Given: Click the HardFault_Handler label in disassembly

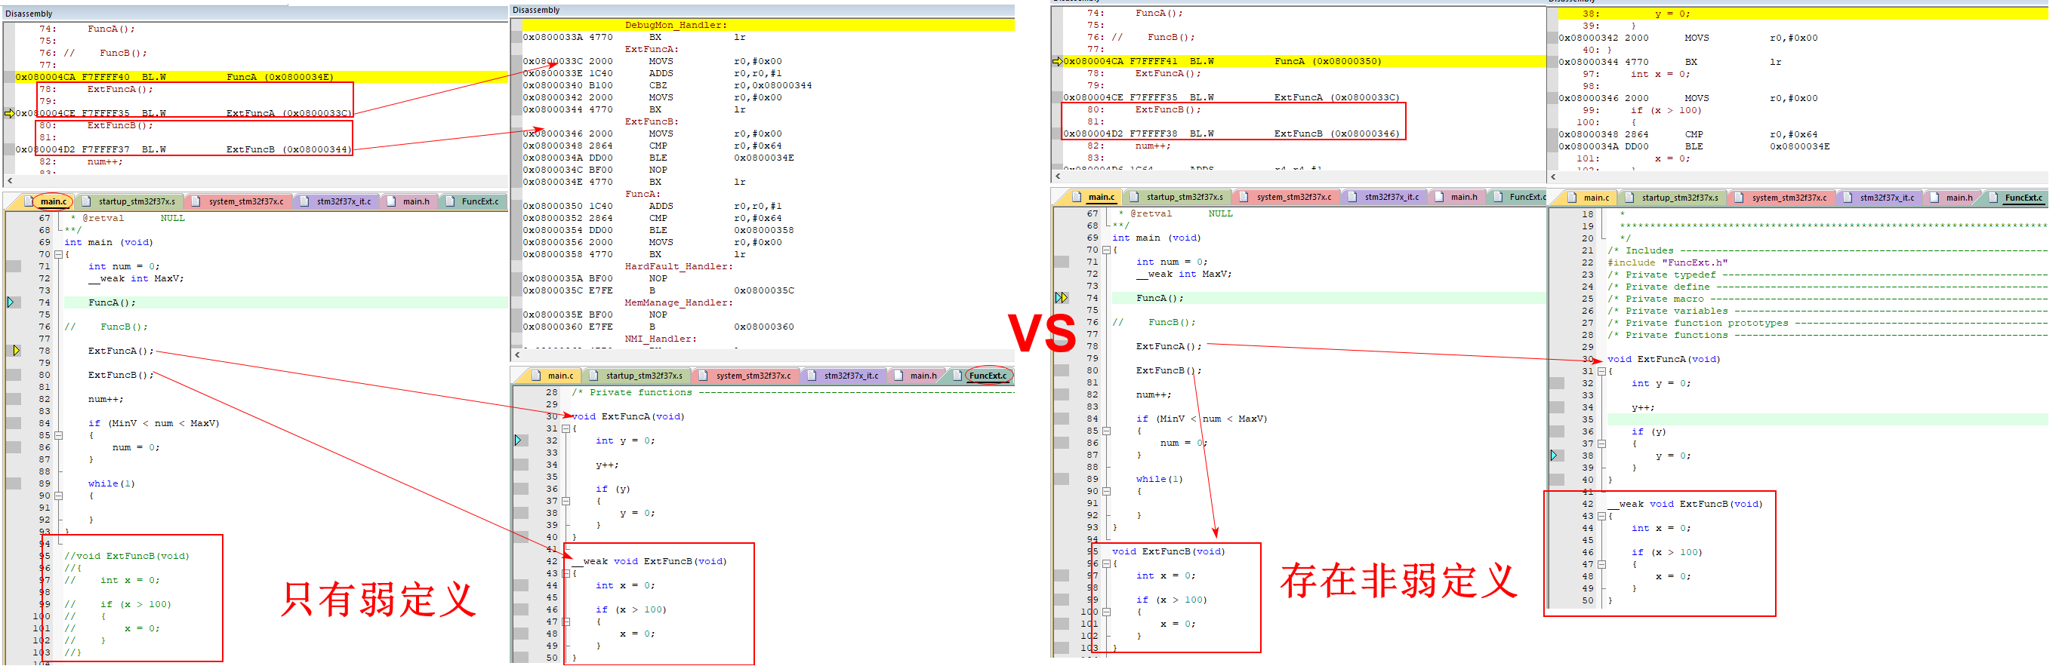Looking at the screenshot, I should tap(678, 266).
